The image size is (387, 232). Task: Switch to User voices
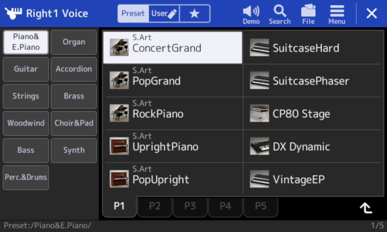coord(164,14)
